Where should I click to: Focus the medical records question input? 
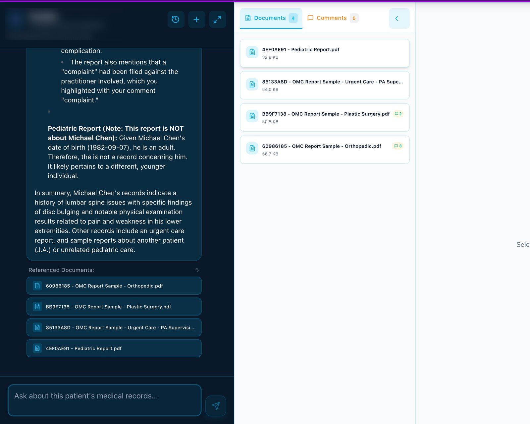pyautogui.click(x=105, y=400)
